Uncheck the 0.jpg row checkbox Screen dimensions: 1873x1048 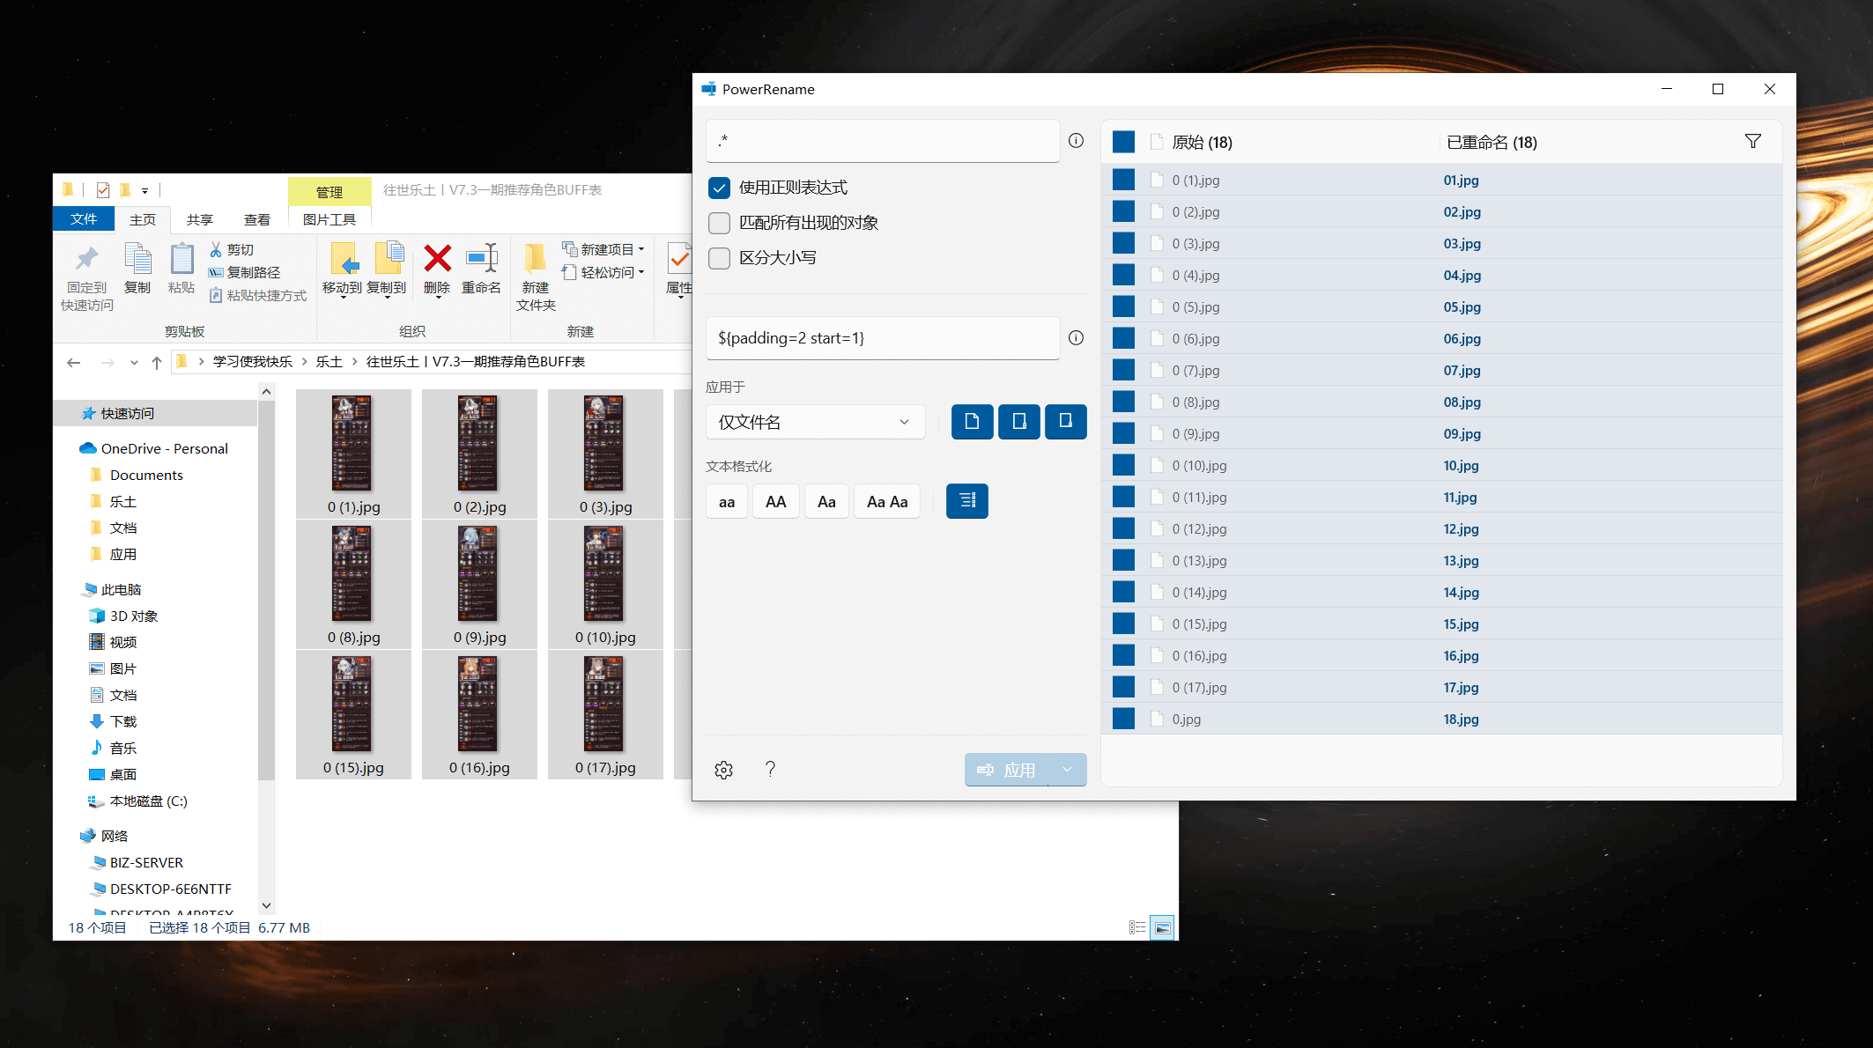pyautogui.click(x=1123, y=719)
